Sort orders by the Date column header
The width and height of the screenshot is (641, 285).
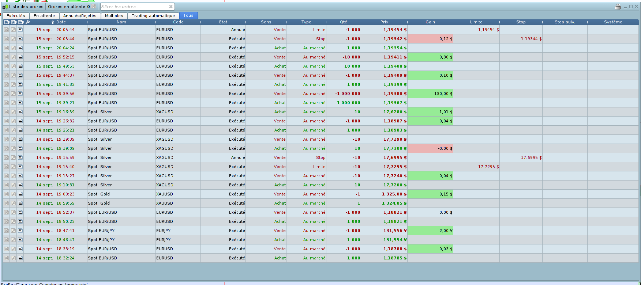pyautogui.click(x=61, y=22)
